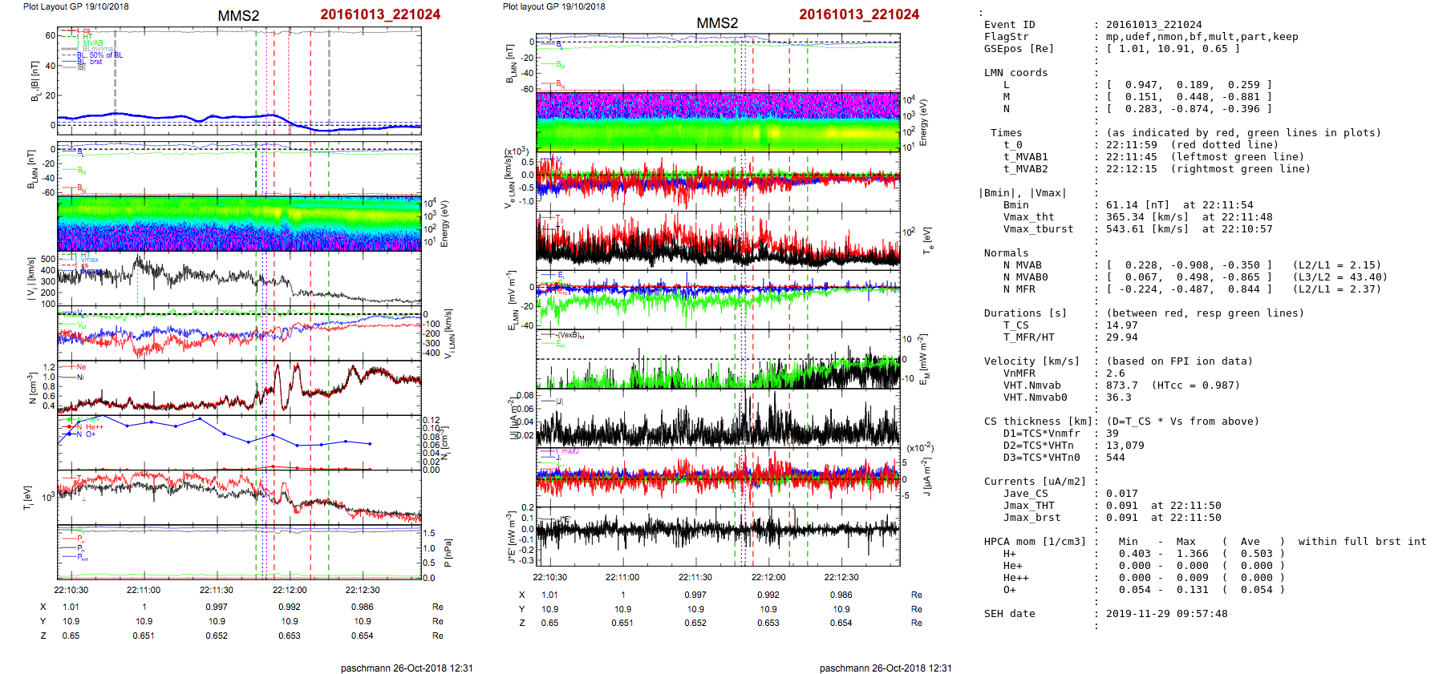Click the 'Vmax_tht' label

click(x=1028, y=217)
